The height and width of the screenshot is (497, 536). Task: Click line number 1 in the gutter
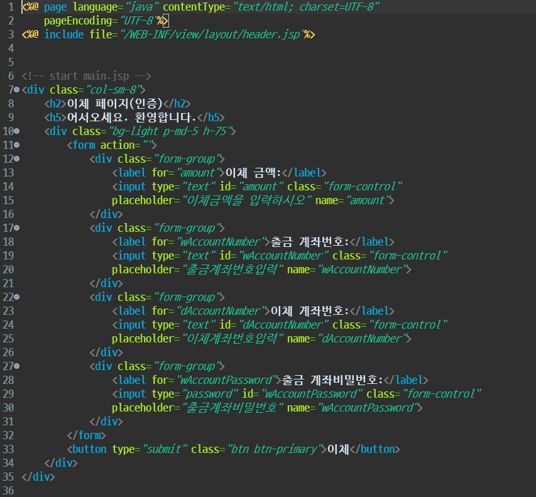(11, 7)
